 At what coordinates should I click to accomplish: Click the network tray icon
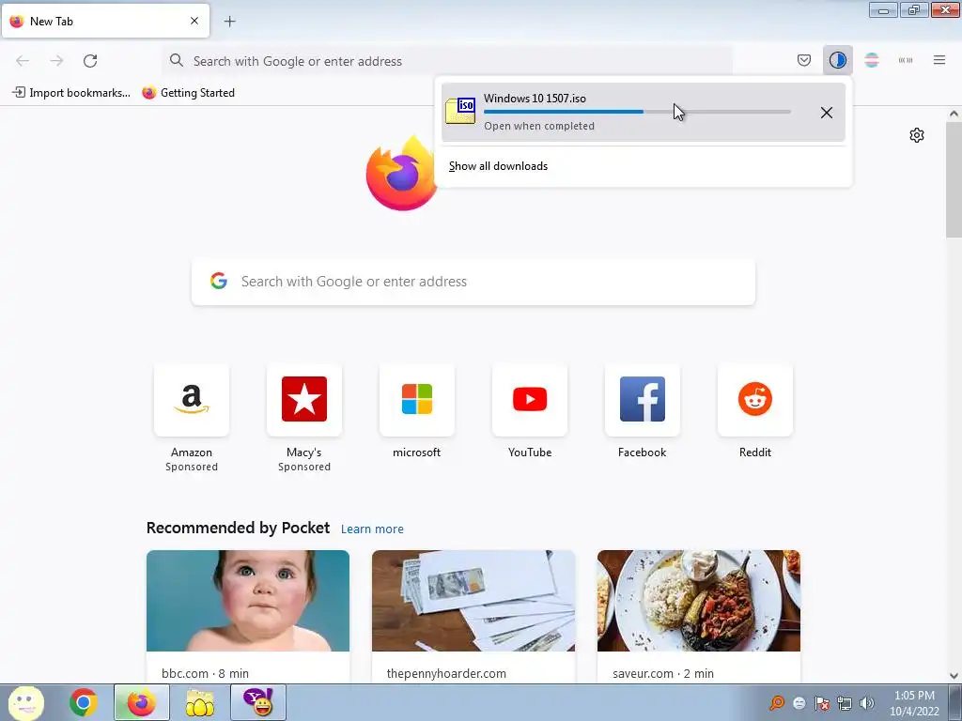click(x=845, y=703)
